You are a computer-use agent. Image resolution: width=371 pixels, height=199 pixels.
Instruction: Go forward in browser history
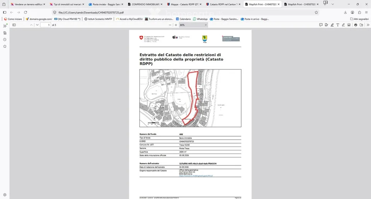click(19, 12)
